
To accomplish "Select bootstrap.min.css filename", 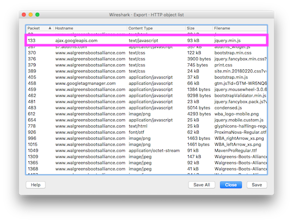I will (233, 53).
